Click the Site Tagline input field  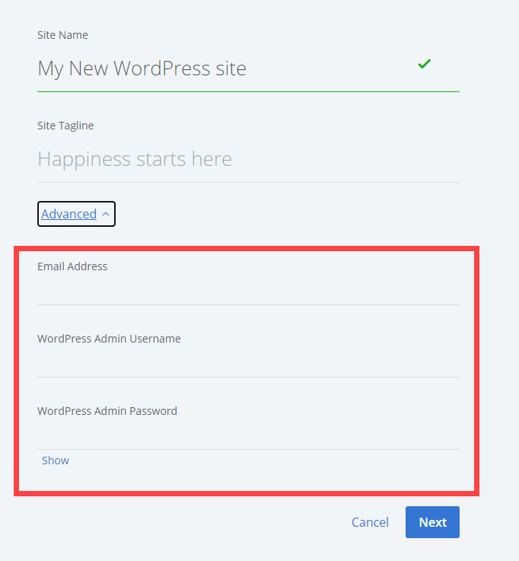pyautogui.click(x=248, y=159)
